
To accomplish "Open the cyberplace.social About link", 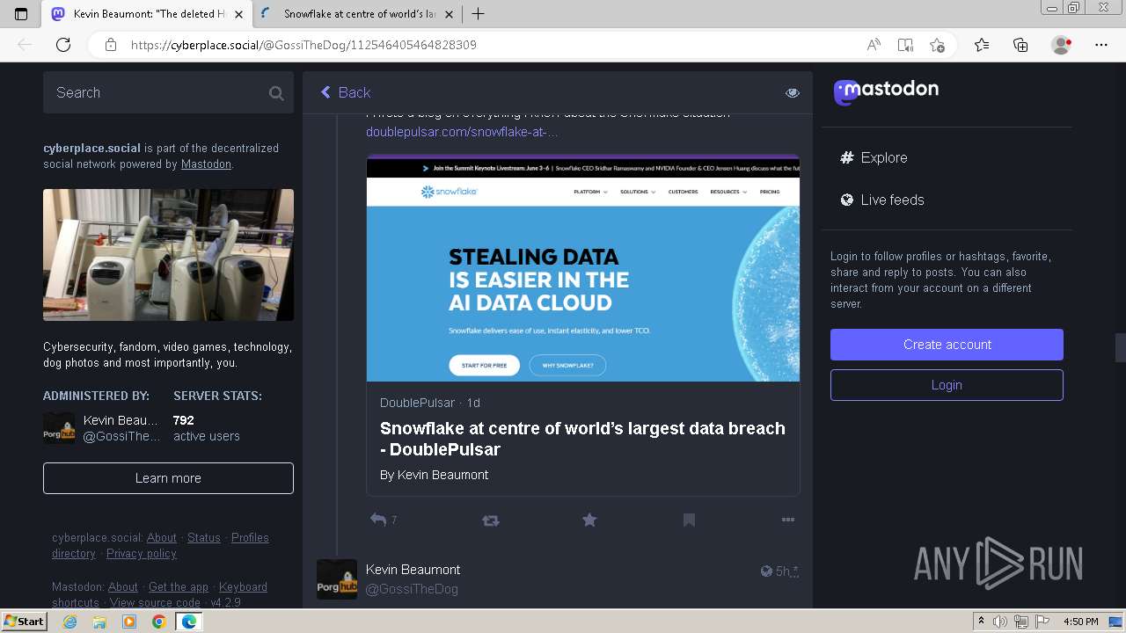I will point(161,538).
